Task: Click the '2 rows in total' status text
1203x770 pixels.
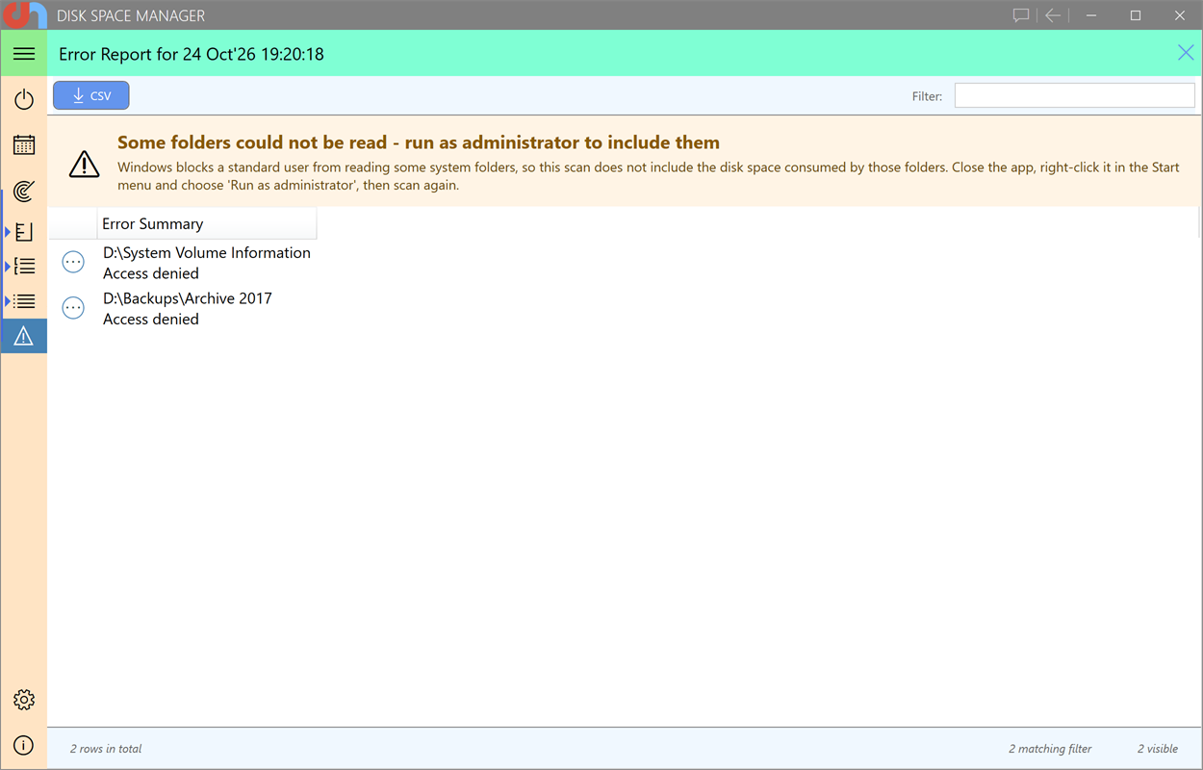Action: coord(106,749)
